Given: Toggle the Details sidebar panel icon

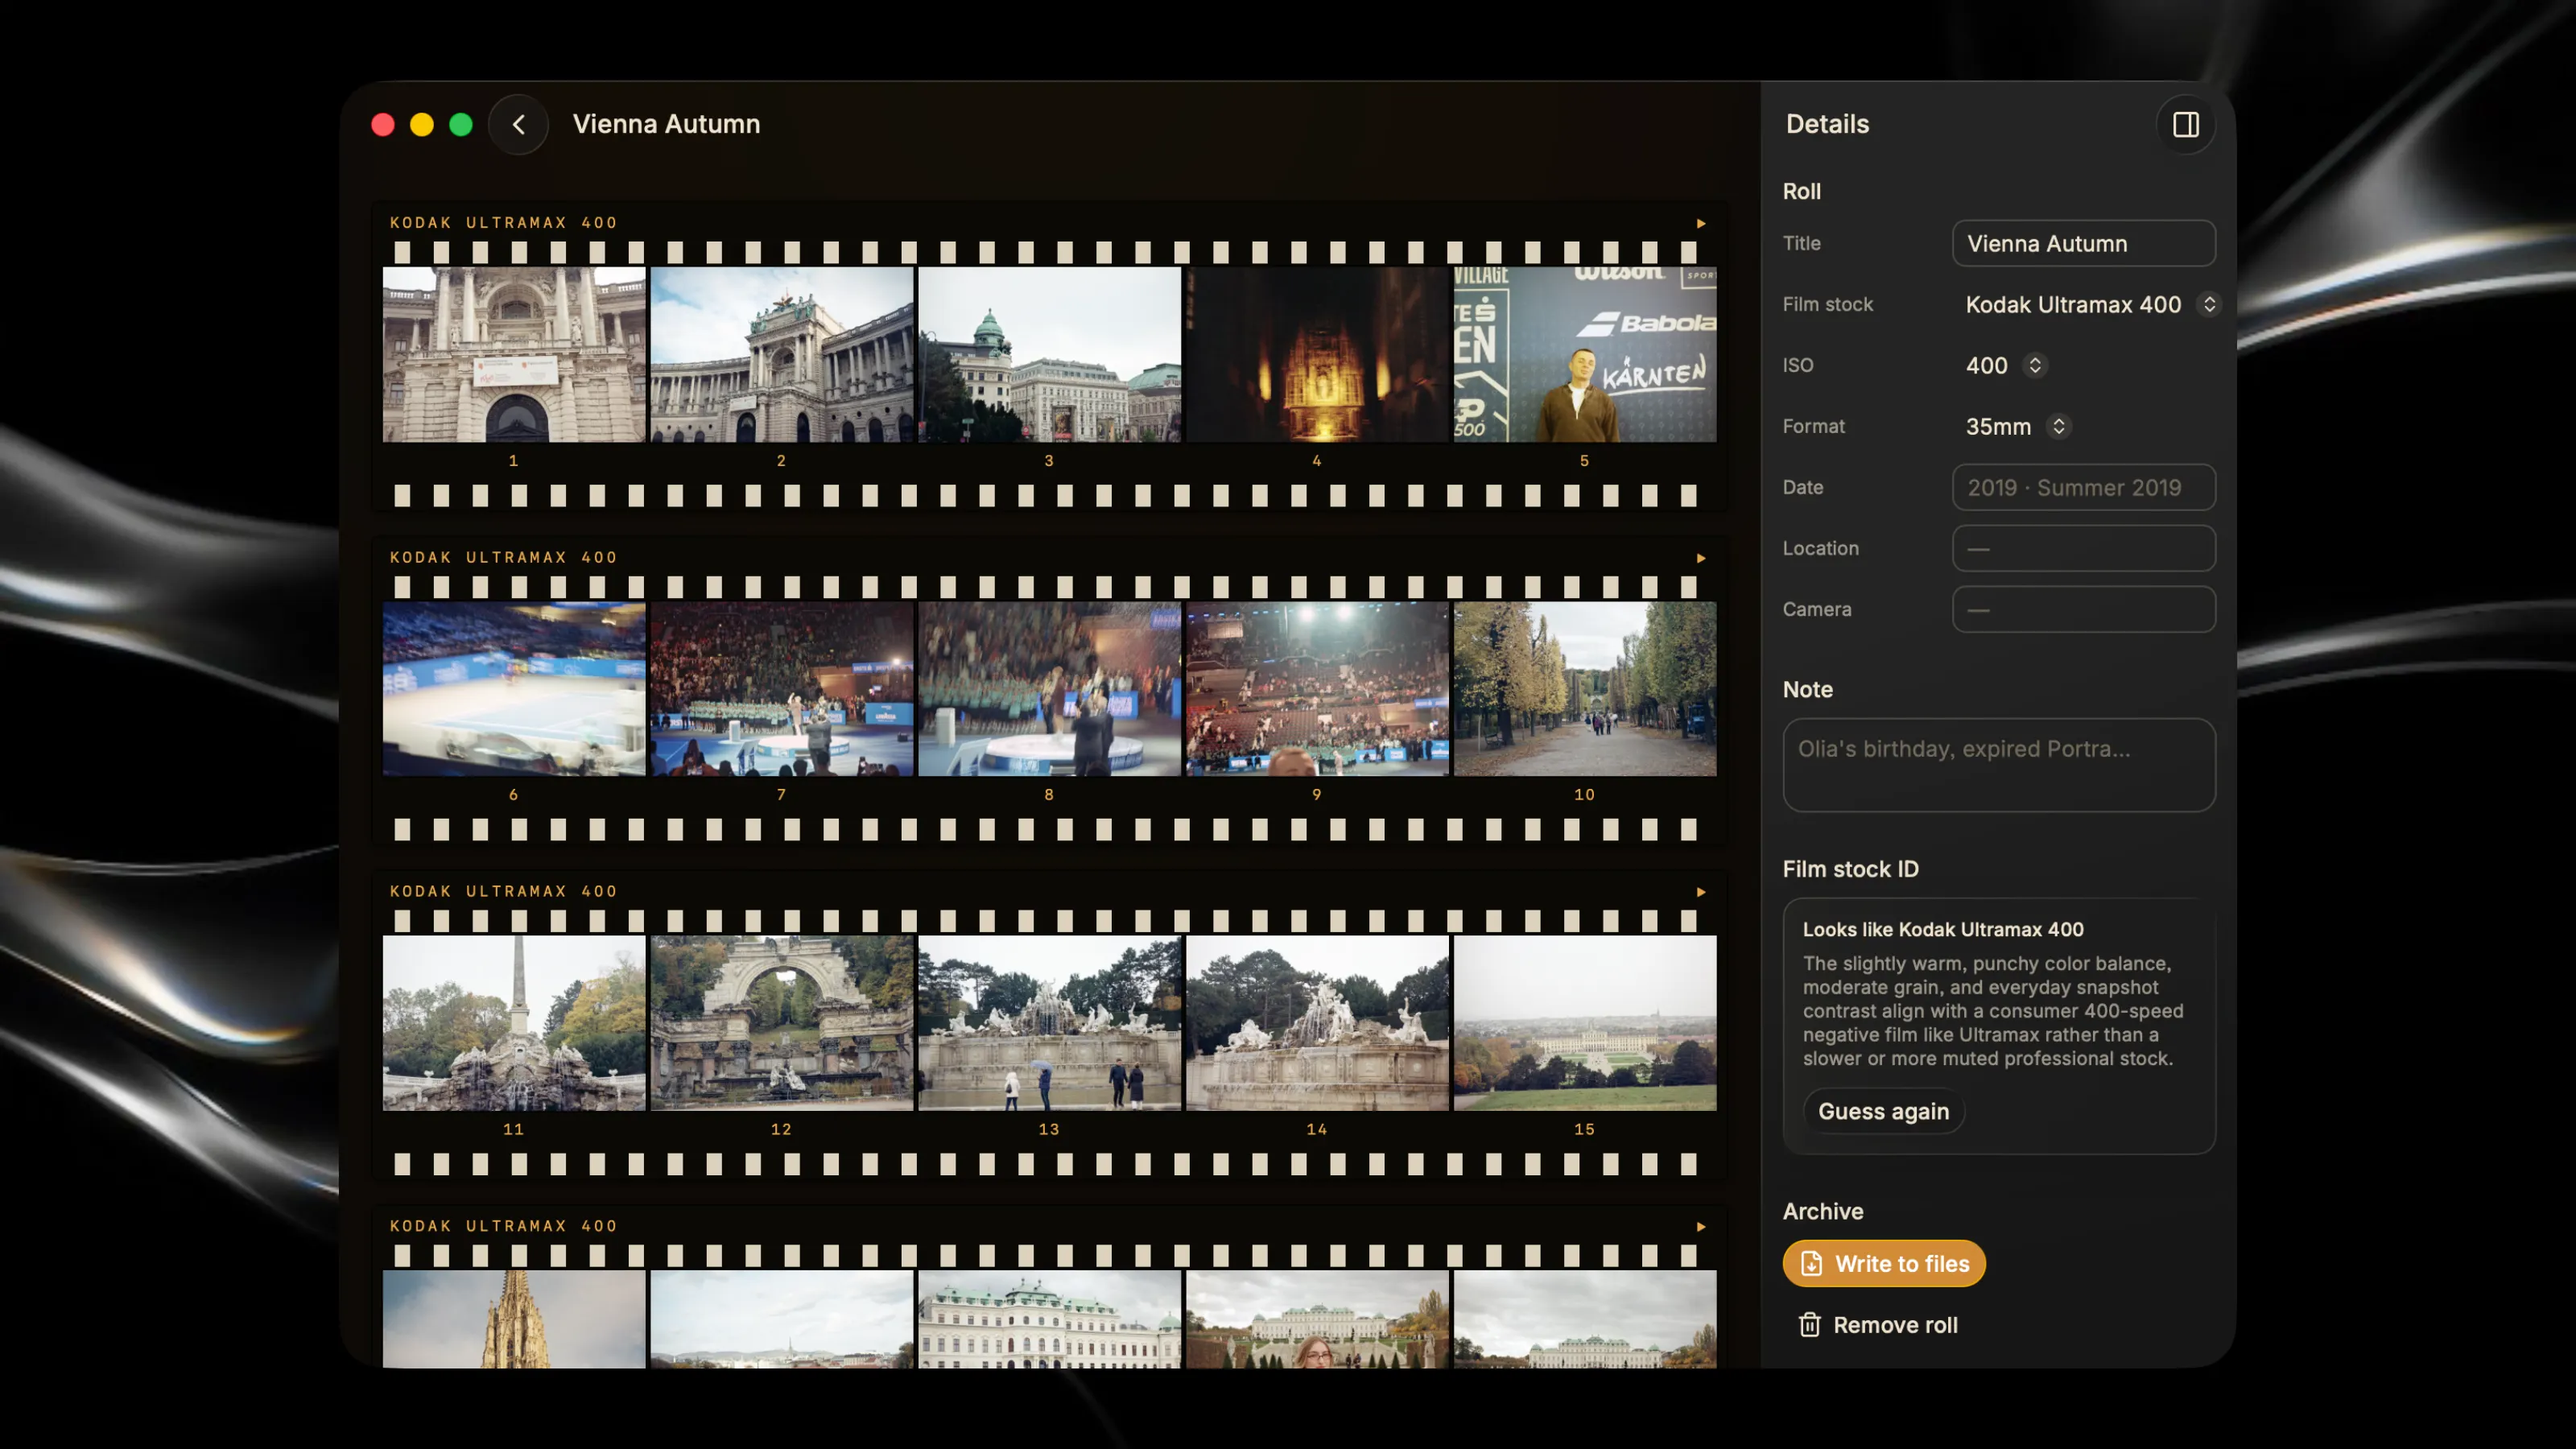Looking at the screenshot, I should [2185, 124].
